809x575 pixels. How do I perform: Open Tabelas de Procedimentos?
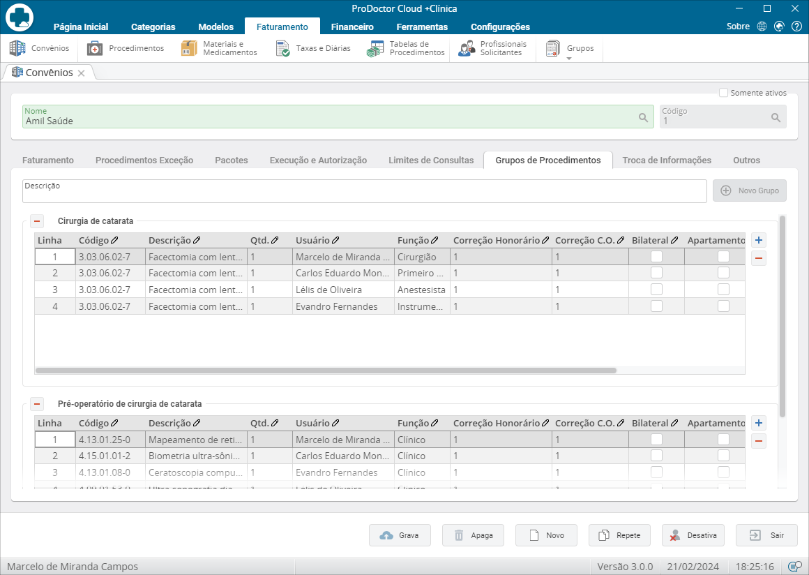[405, 48]
